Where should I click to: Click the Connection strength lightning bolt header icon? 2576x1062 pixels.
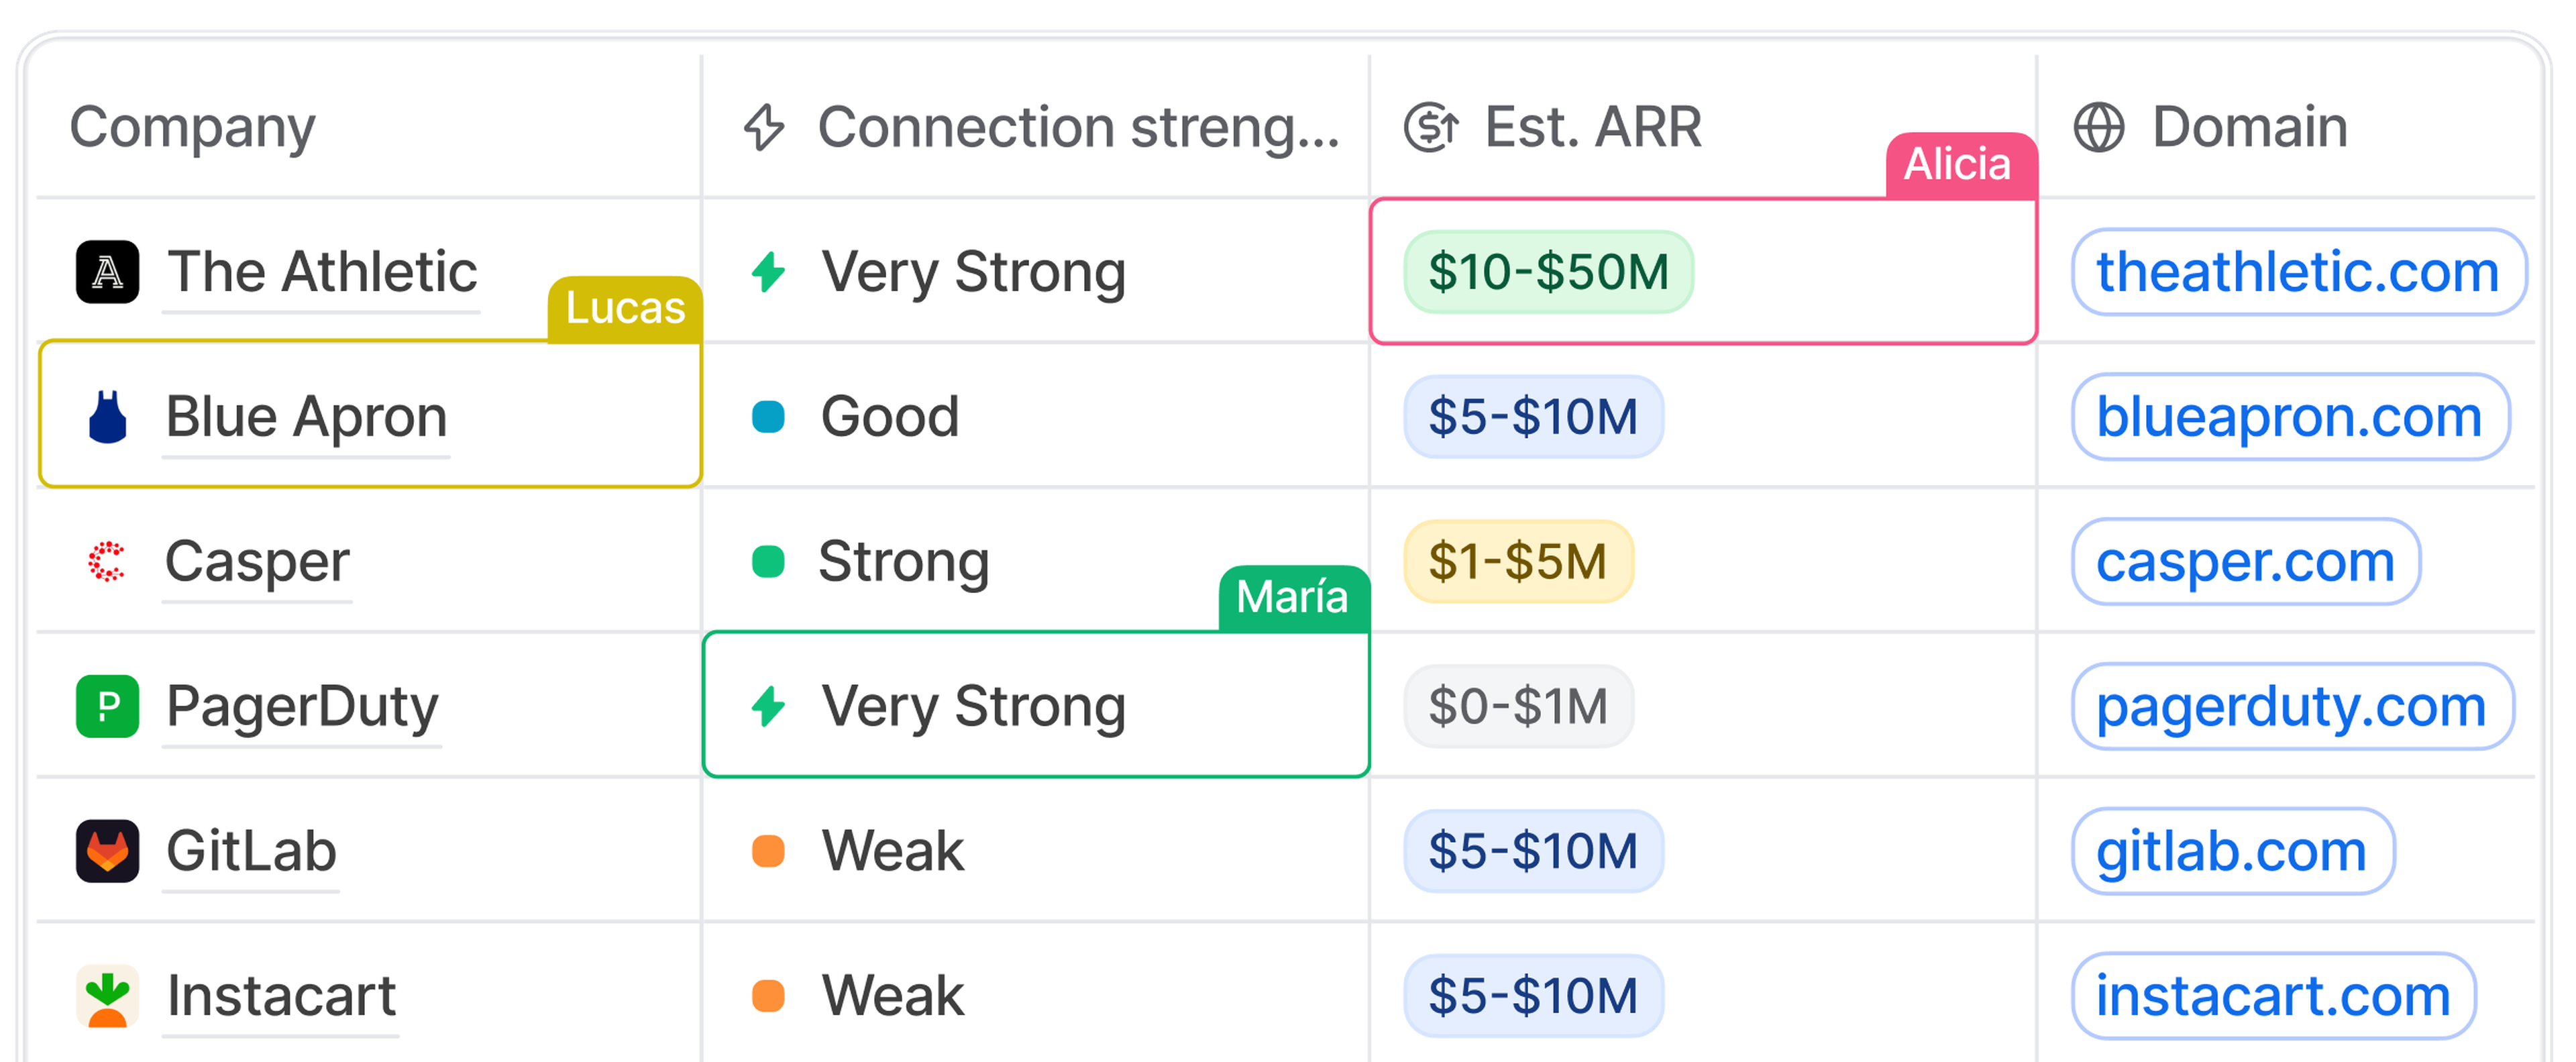(x=765, y=128)
